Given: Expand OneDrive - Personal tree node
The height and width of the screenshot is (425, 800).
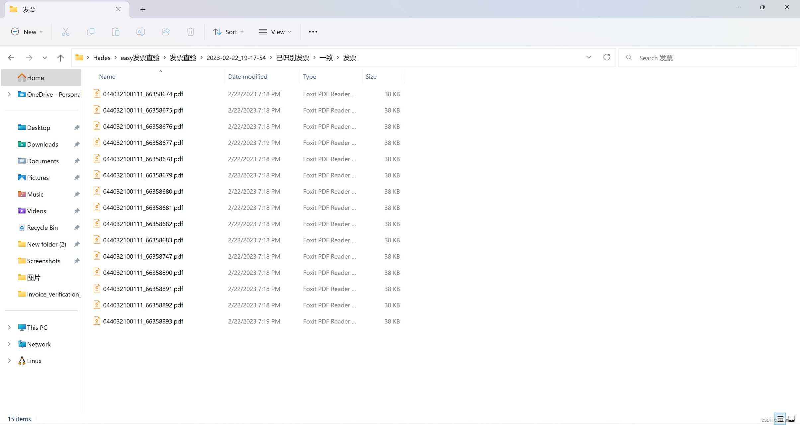Looking at the screenshot, I should click(9, 94).
